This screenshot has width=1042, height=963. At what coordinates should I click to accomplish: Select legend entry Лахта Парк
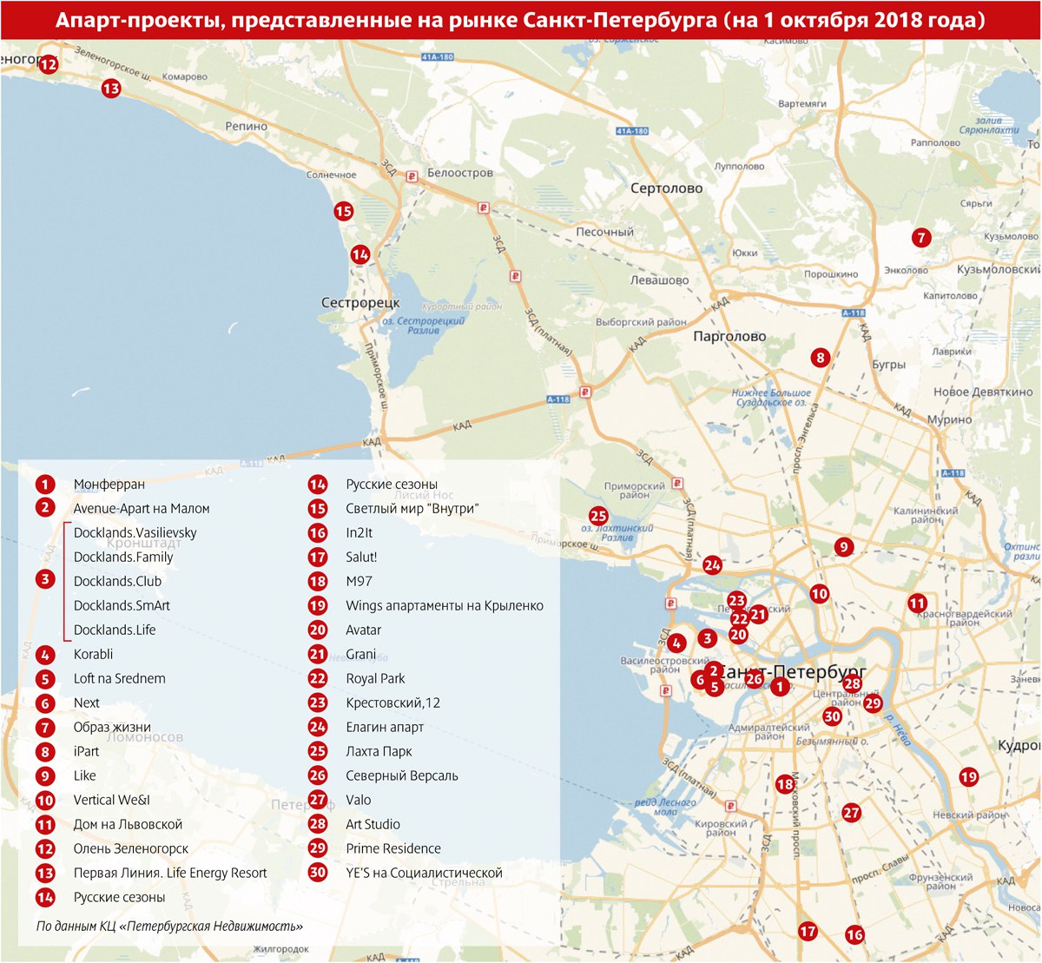379,751
